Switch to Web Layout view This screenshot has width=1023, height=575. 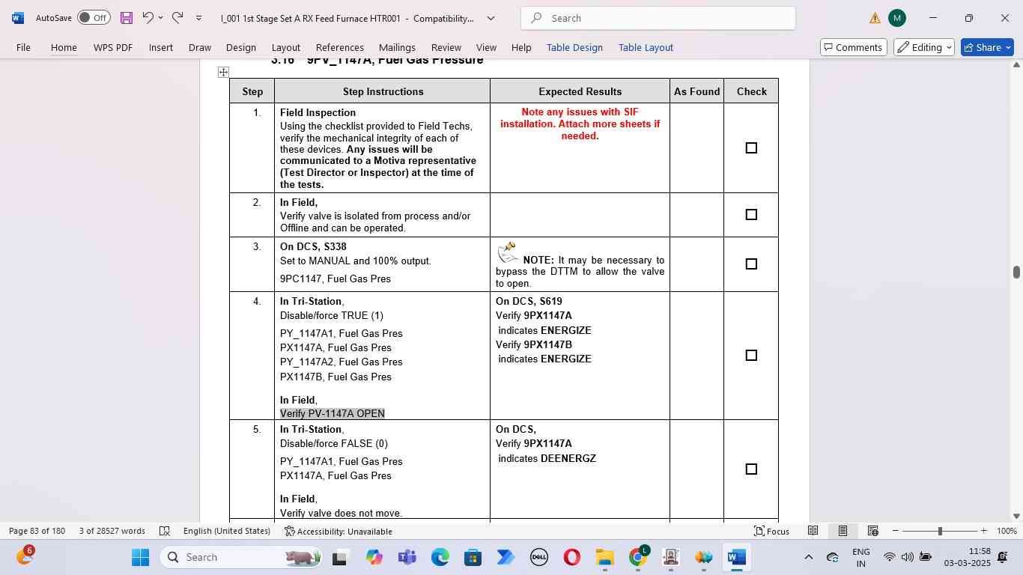pos(872,531)
